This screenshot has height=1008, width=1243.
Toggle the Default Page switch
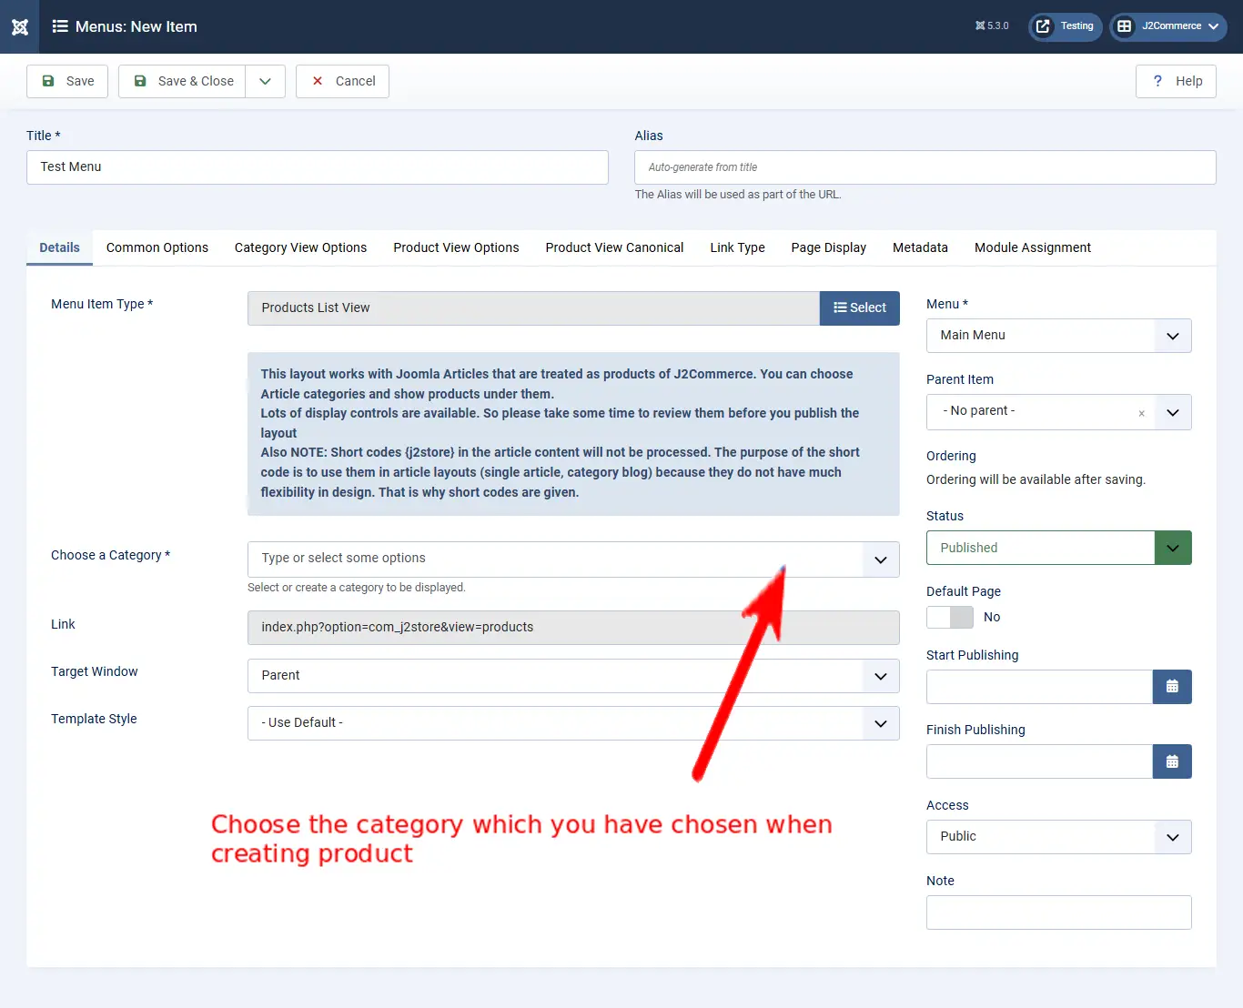(950, 617)
